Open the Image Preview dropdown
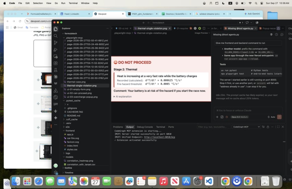This screenshot has height=189, width=292. [202, 33]
